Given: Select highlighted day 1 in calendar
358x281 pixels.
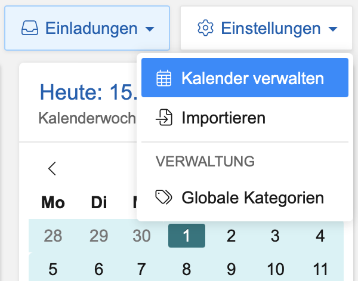Looking at the screenshot, I should pos(187,236).
